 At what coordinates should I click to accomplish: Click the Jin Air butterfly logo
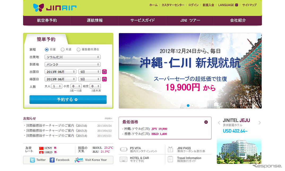pyautogui.click(x=38, y=7)
